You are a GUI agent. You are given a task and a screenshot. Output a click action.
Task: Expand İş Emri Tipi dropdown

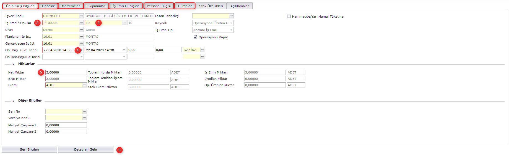[x=231, y=30]
